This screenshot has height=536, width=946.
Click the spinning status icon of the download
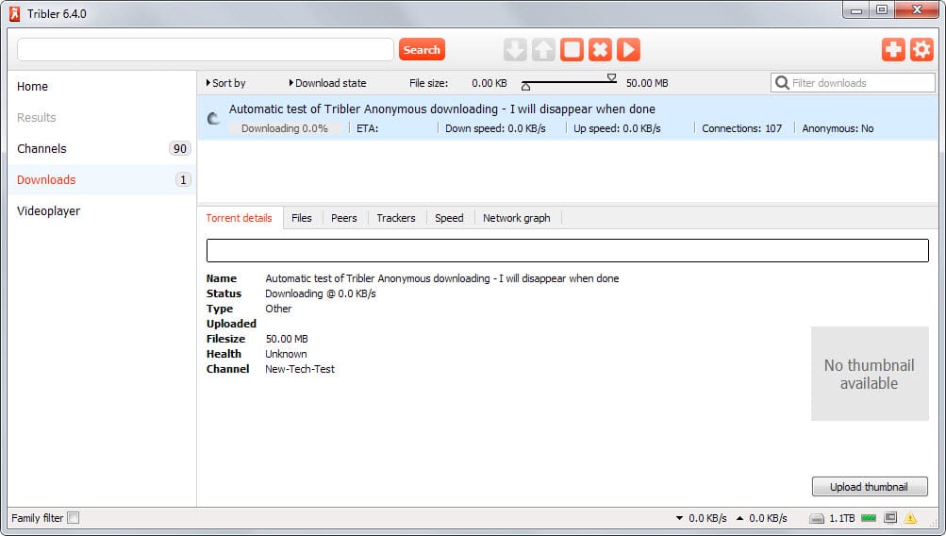[213, 118]
